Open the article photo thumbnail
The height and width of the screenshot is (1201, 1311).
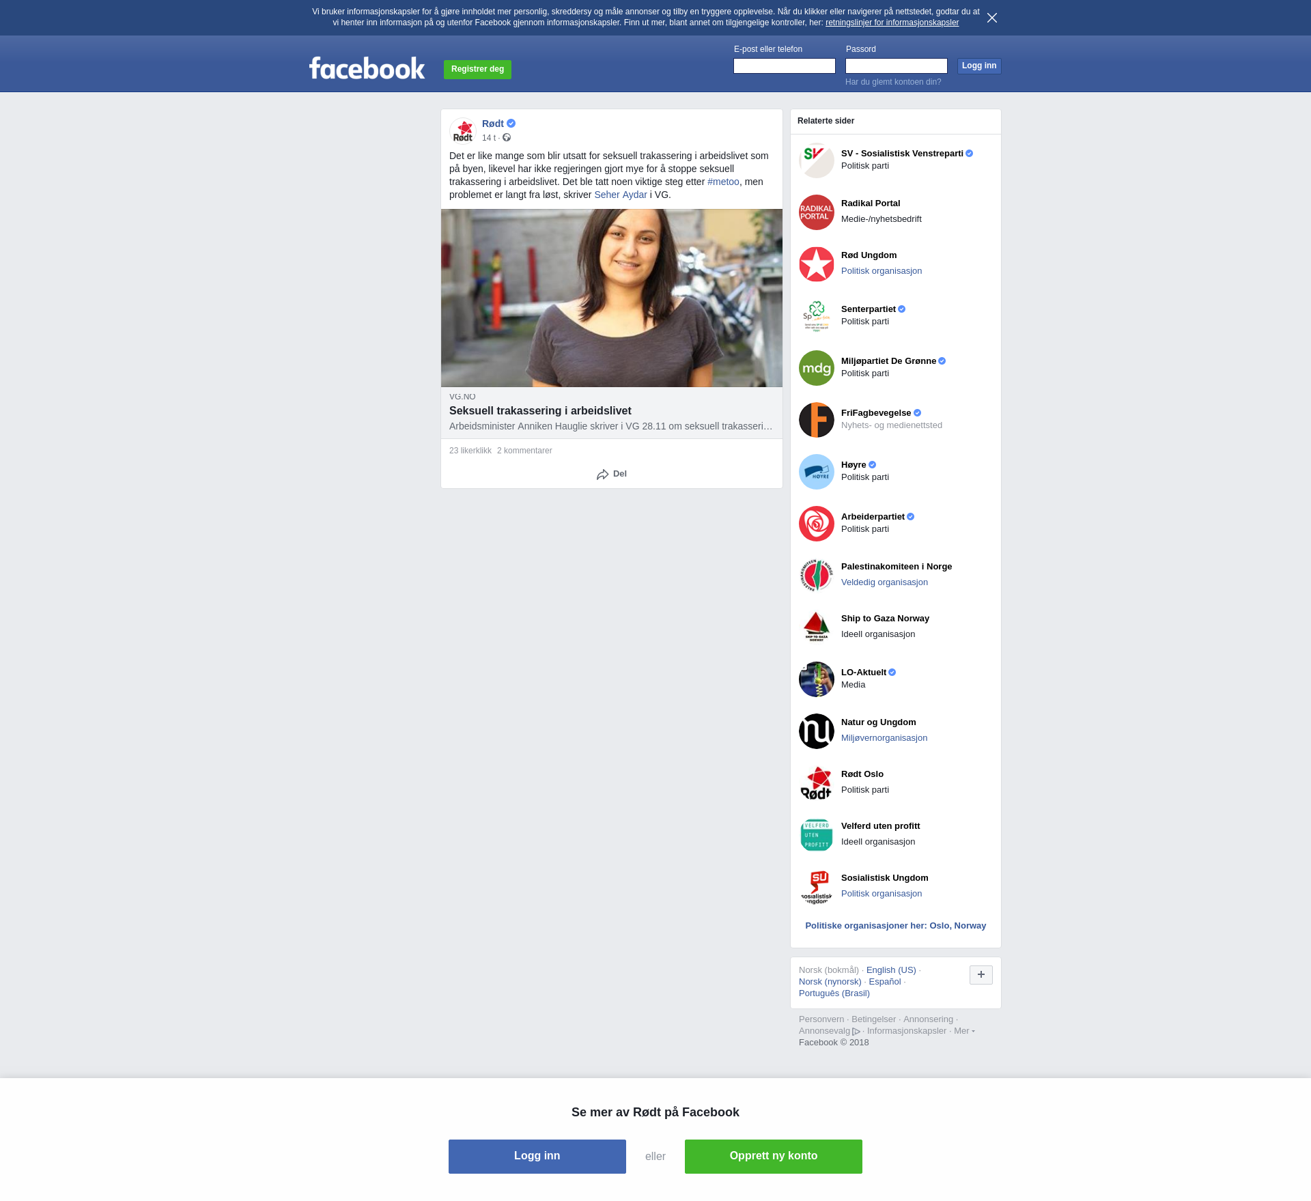click(612, 298)
